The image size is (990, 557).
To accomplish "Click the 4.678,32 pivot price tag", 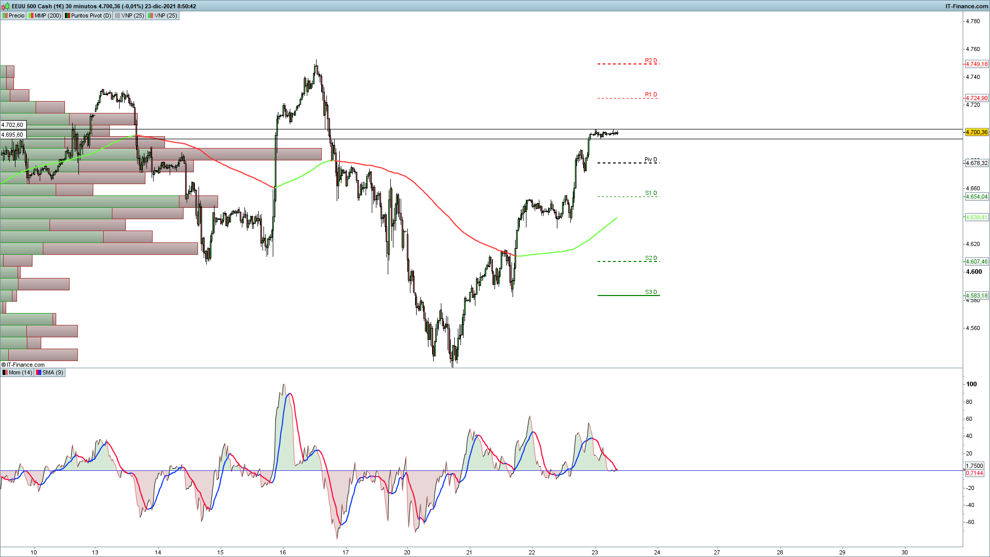I will click(x=977, y=163).
